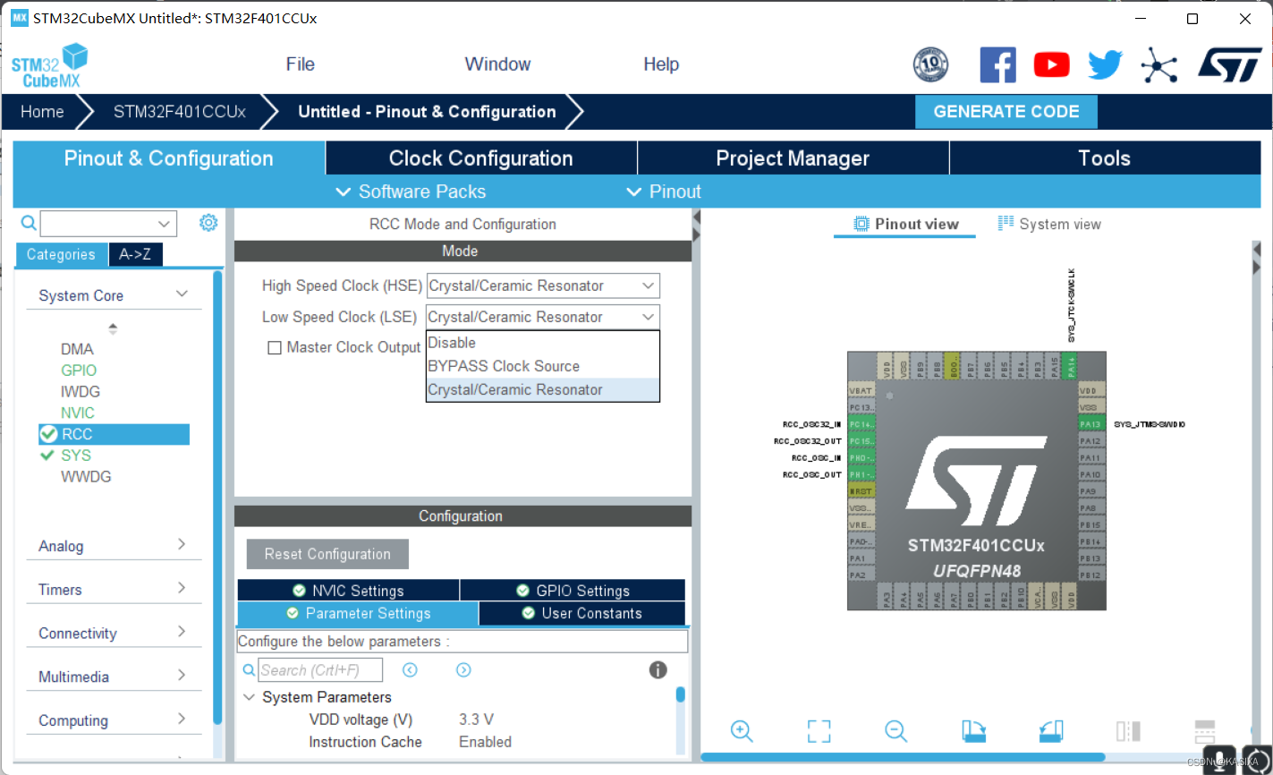Zoom out of the pinout view

(x=895, y=731)
